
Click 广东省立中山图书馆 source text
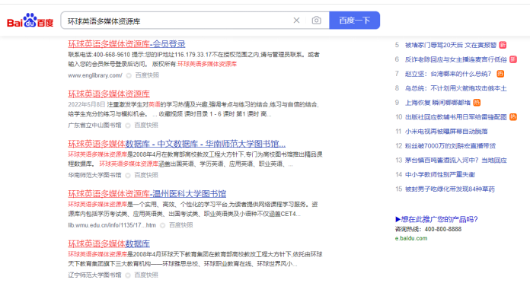click(x=94, y=126)
